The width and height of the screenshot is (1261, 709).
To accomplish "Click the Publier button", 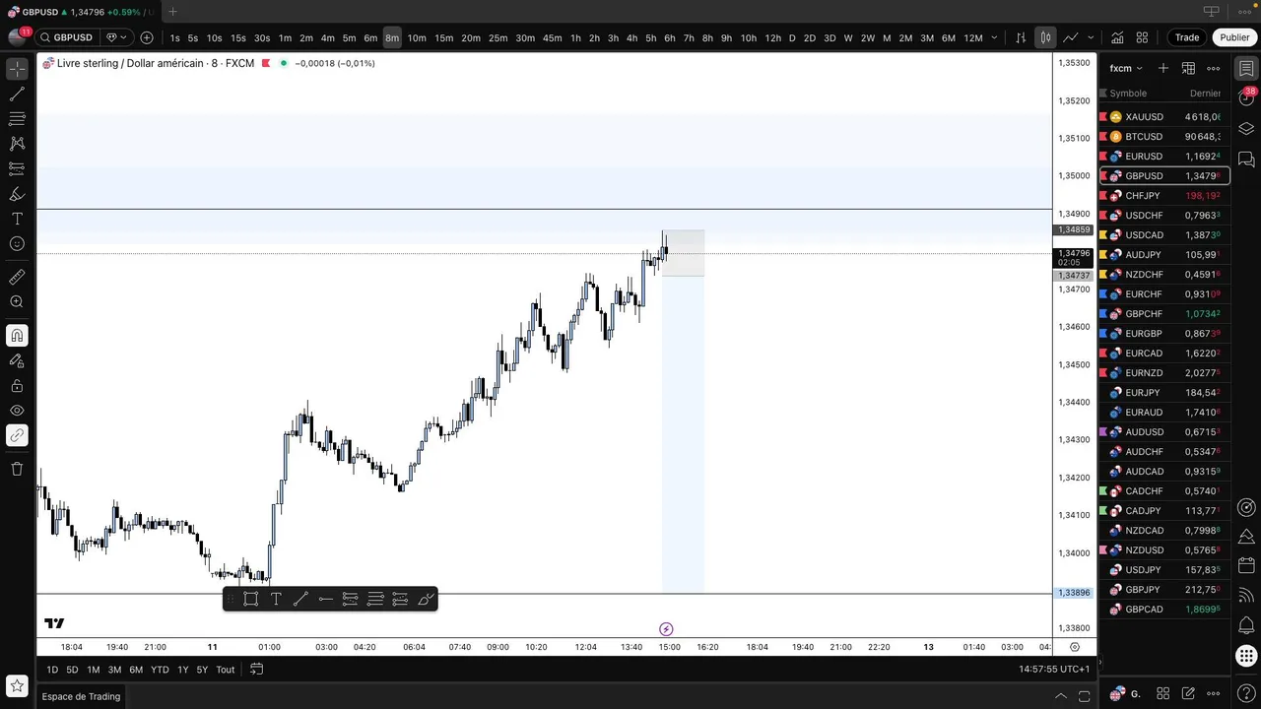I will [x=1234, y=37].
